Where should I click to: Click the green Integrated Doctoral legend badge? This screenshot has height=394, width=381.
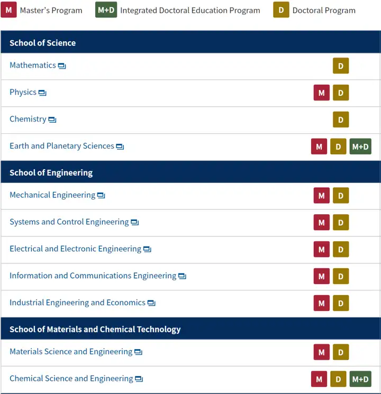106,10
